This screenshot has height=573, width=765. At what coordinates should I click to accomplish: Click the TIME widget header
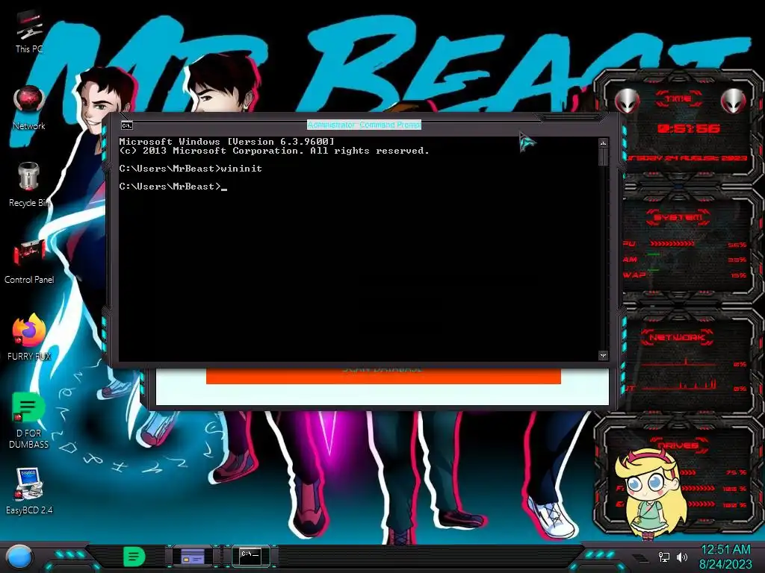pyautogui.click(x=678, y=99)
